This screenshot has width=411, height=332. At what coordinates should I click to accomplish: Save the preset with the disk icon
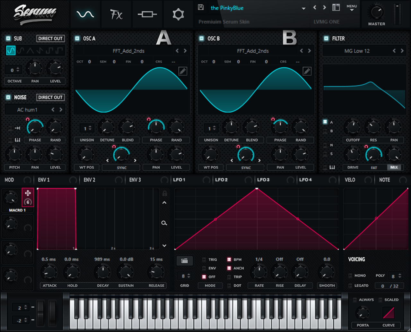(x=201, y=8)
